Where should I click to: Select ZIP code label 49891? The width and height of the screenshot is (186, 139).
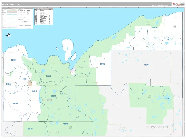[x=15, y=103]
